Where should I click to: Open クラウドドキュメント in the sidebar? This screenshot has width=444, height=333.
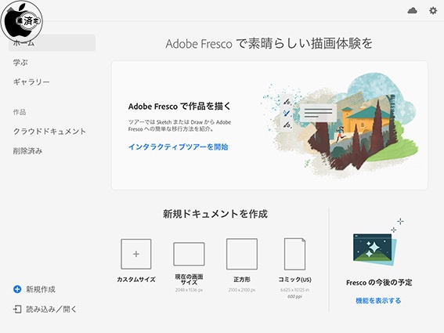point(49,131)
